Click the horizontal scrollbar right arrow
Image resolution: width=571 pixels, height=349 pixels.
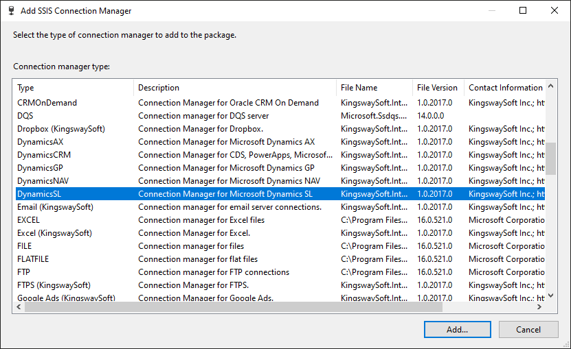pos(539,306)
